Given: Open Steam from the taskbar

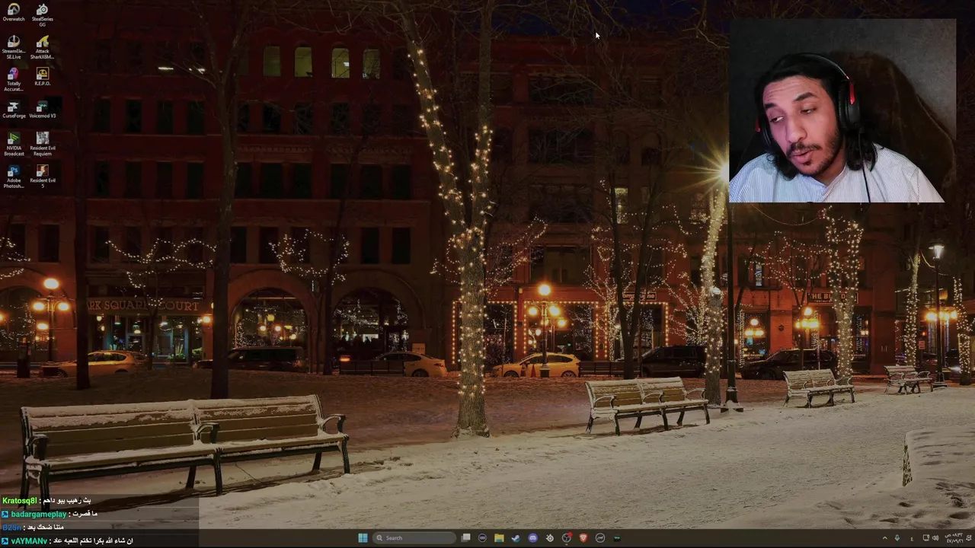Looking at the screenshot, I should tap(516, 538).
